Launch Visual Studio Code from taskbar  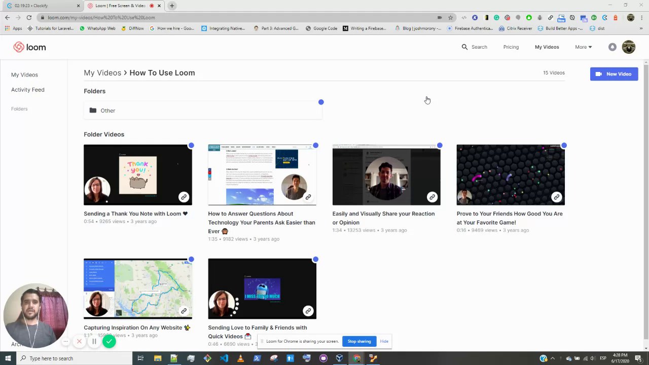[224, 358]
